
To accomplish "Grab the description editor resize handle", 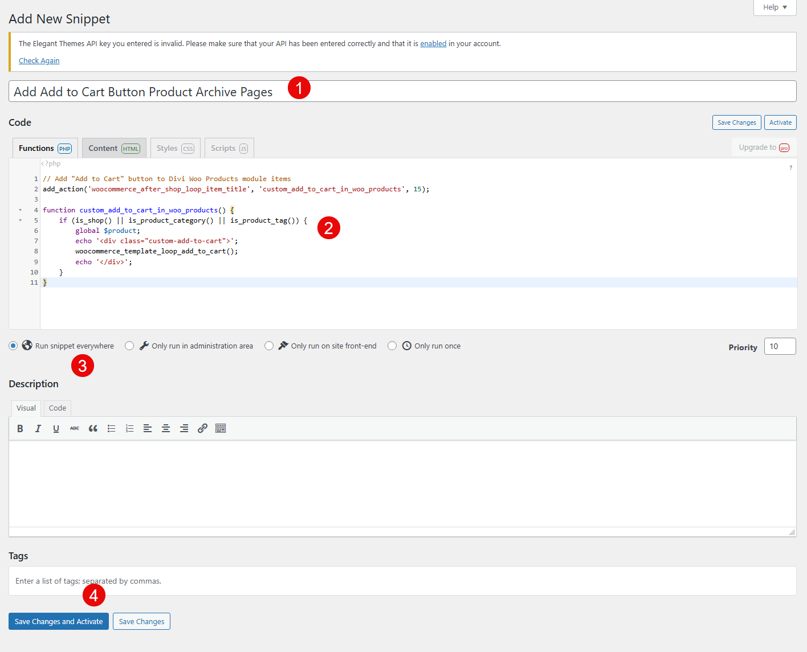I will coord(792,532).
